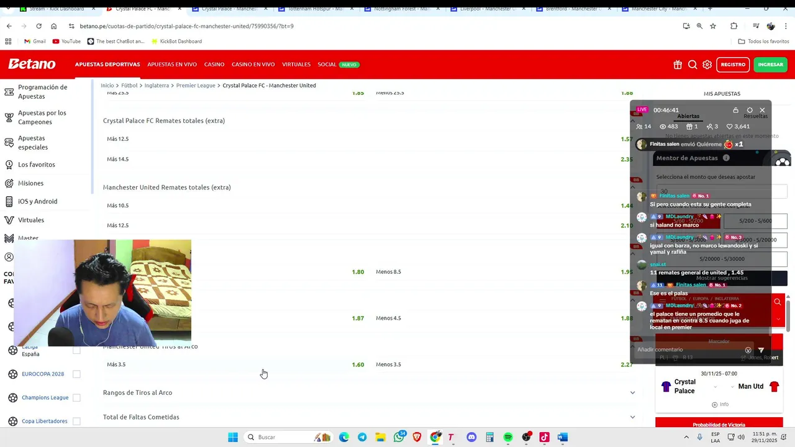Open Programación de Apuestas in sidebar
Viewport: 795px width, 447px height.
pyautogui.click(x=42, y=92)
